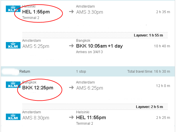The image size is (176, 132).
Task: Click the HEL 11:55pm arrival time
Action: click(x=91, y=117)
